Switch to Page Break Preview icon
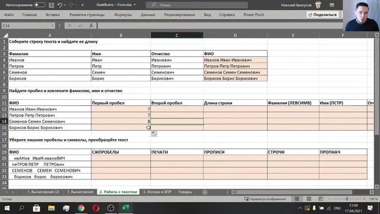380x214 pixels. pos(321,199)
